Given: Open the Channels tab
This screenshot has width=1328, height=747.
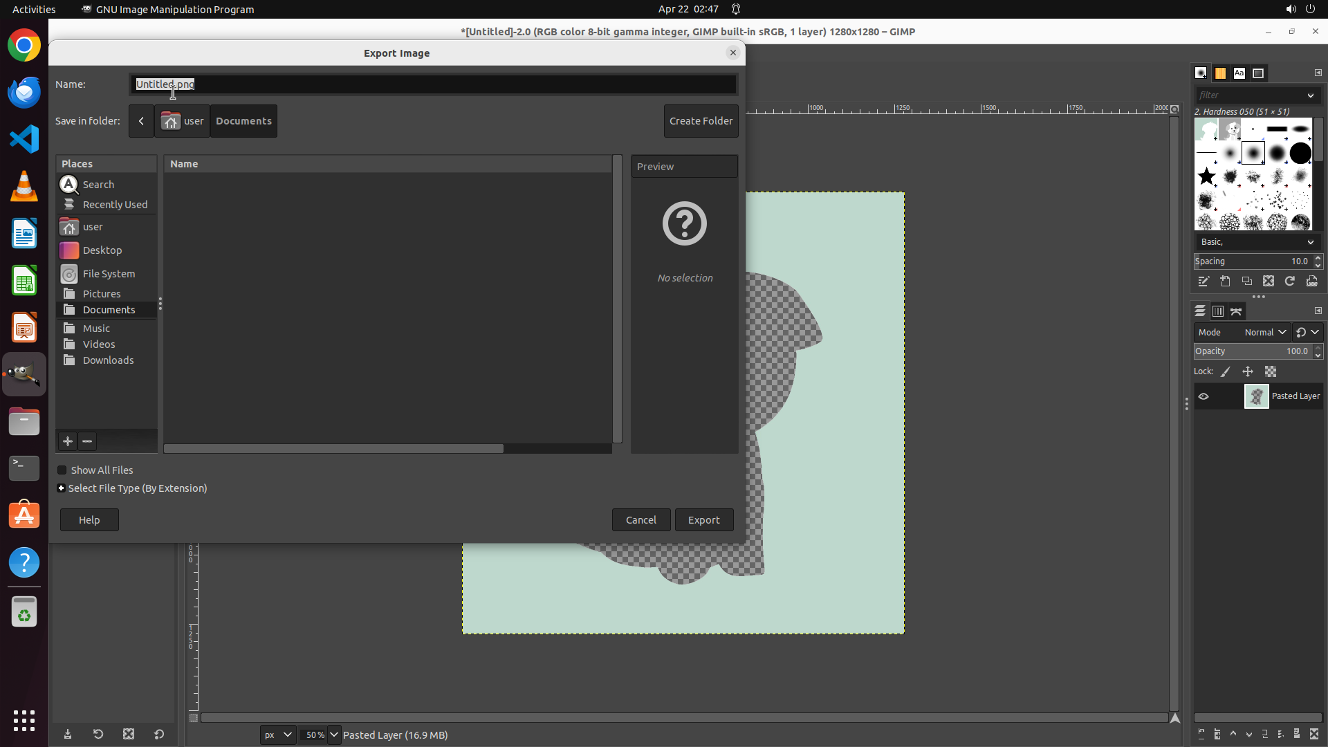Looking at the screenshot, I should (1218, 311).
